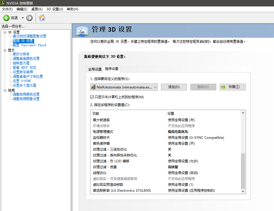This screenshot has height=211, width=274.
Task: Click the G-SYNC Compatible setting value
Action: [196, 138]
